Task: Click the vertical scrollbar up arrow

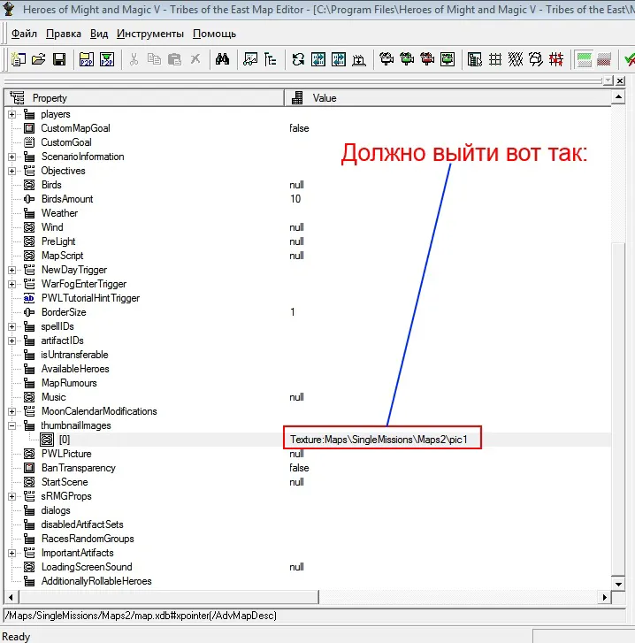Action: [x=618, y=97]
